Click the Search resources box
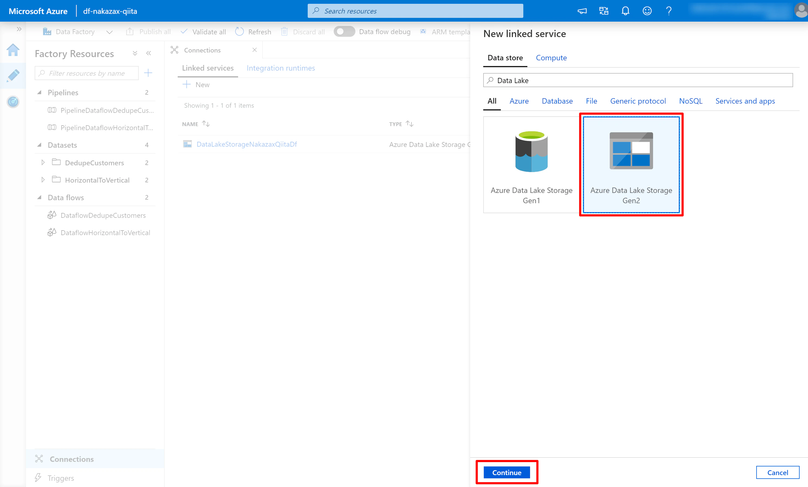 point(415,11)
